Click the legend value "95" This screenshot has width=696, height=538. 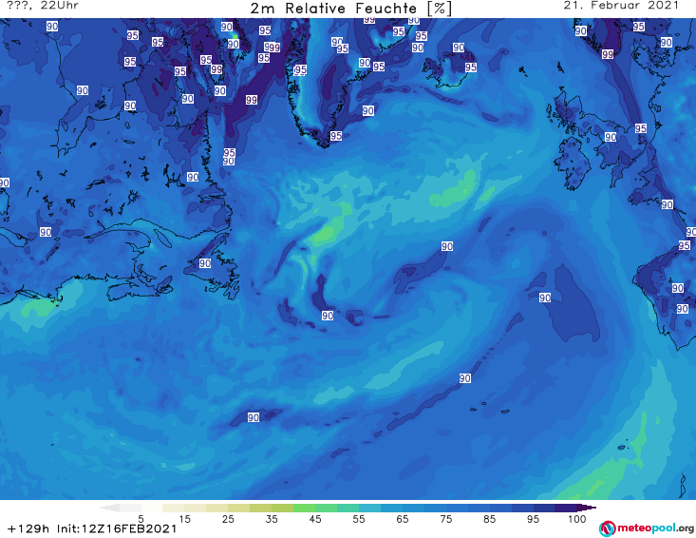(x=533, y=519)
